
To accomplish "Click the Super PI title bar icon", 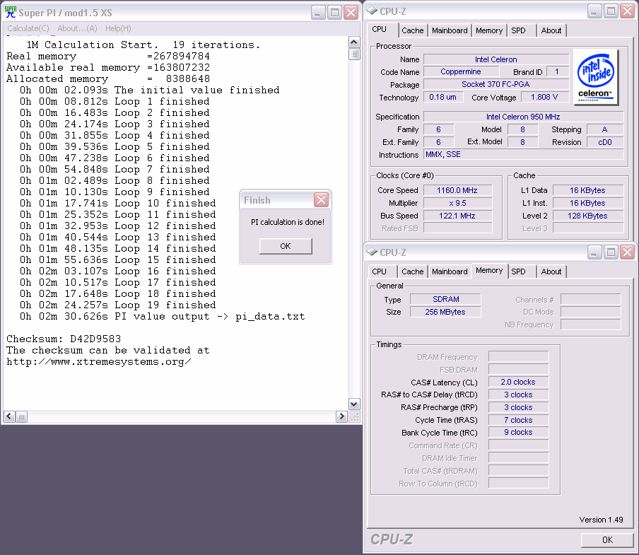I will [x=10, y=12].
